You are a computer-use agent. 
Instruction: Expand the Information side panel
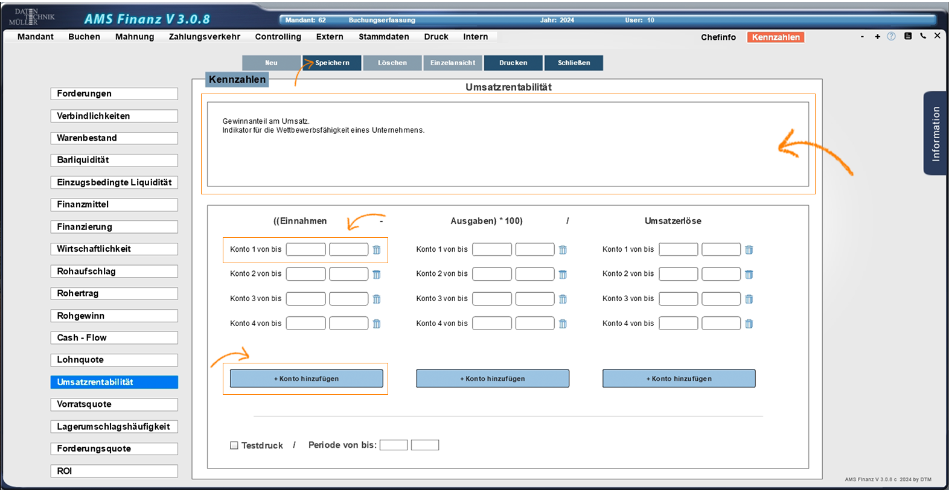(935, 133)
